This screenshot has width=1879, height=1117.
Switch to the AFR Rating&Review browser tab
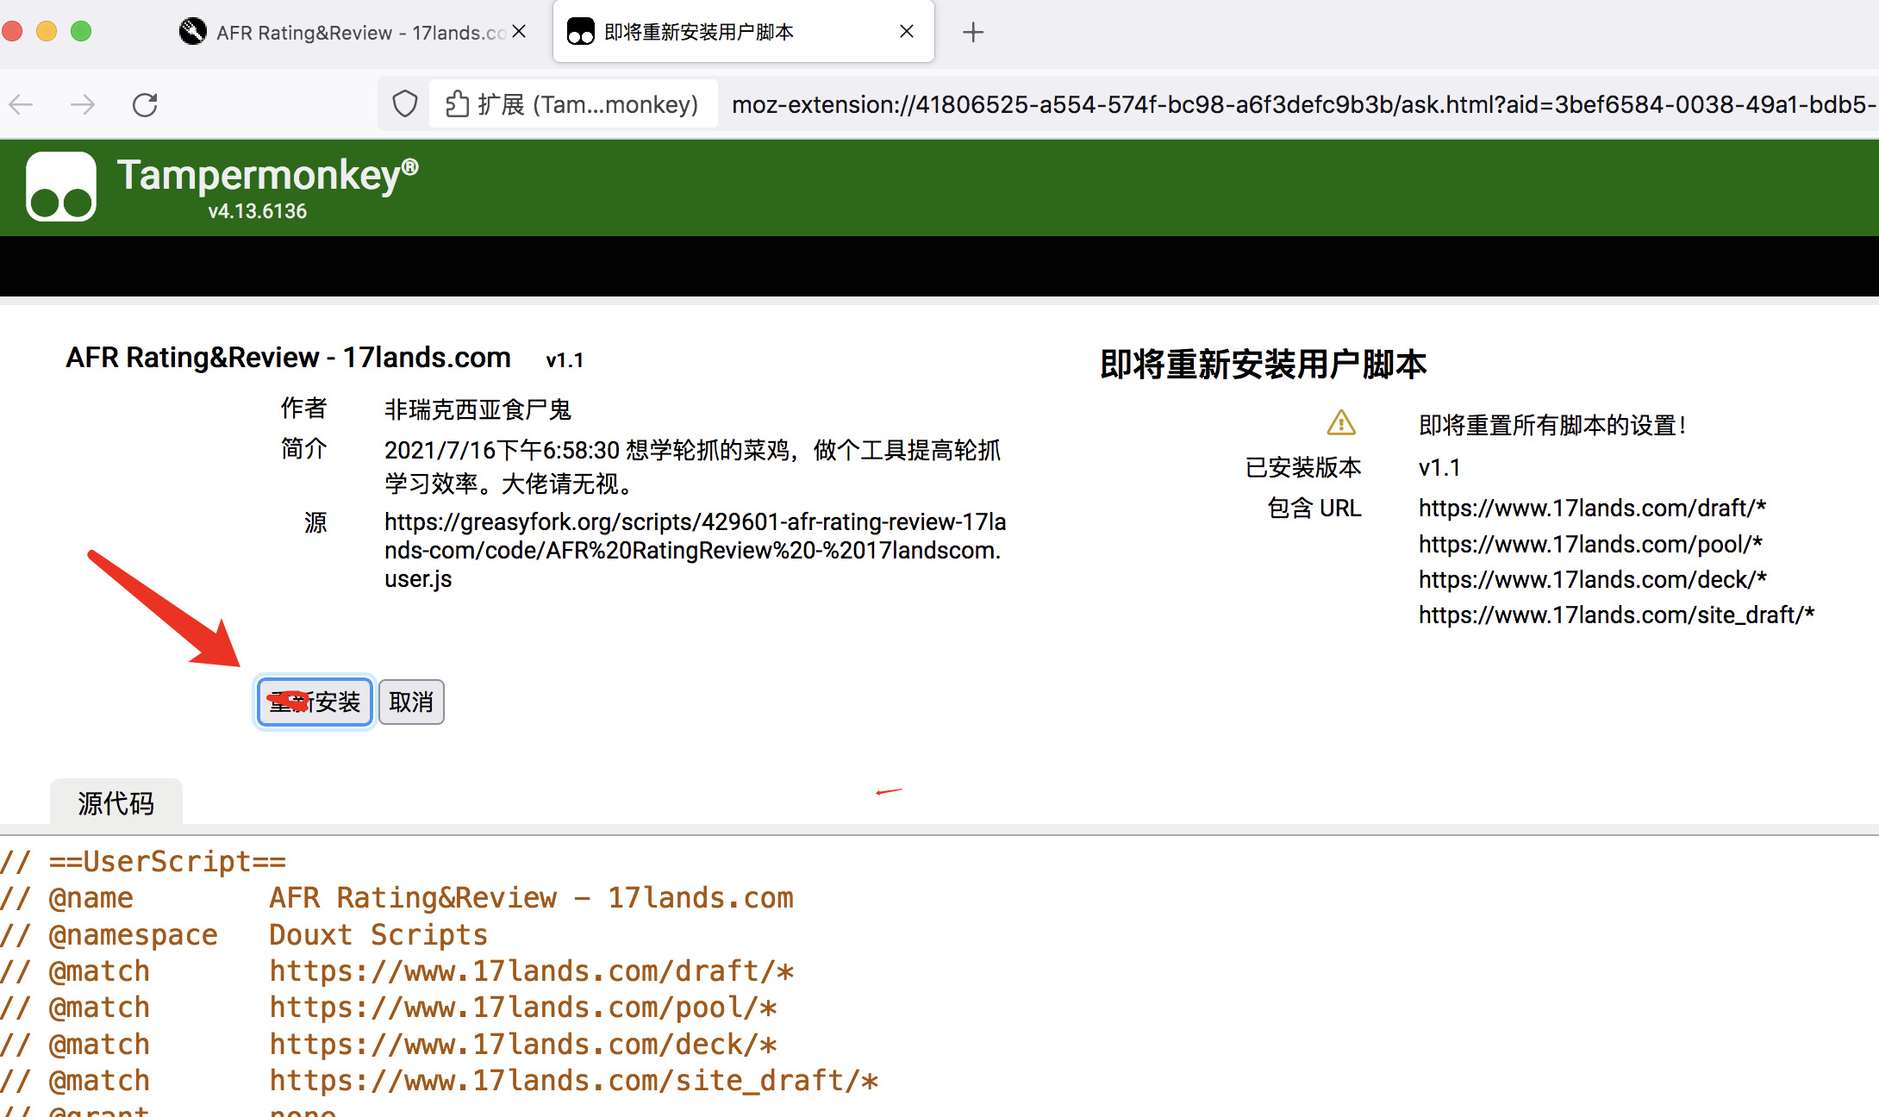tap(345, 33)
